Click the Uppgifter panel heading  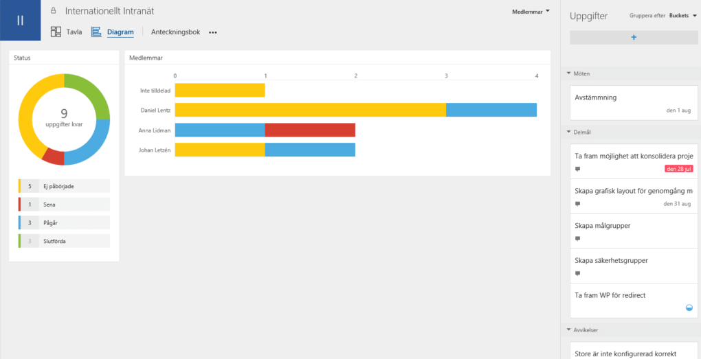[588, 16]
